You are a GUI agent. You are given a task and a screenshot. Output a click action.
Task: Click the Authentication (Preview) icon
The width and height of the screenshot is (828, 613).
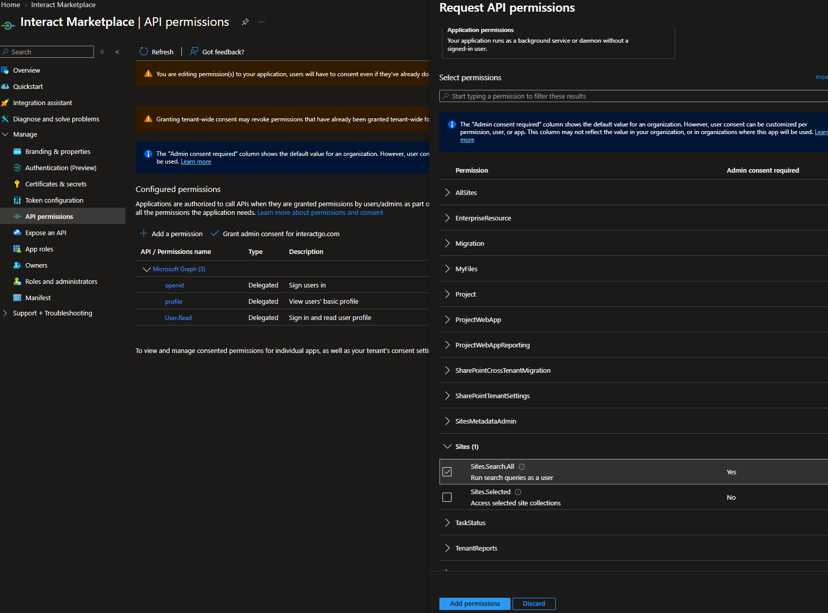pyautogui.click(x=17, y=168)
